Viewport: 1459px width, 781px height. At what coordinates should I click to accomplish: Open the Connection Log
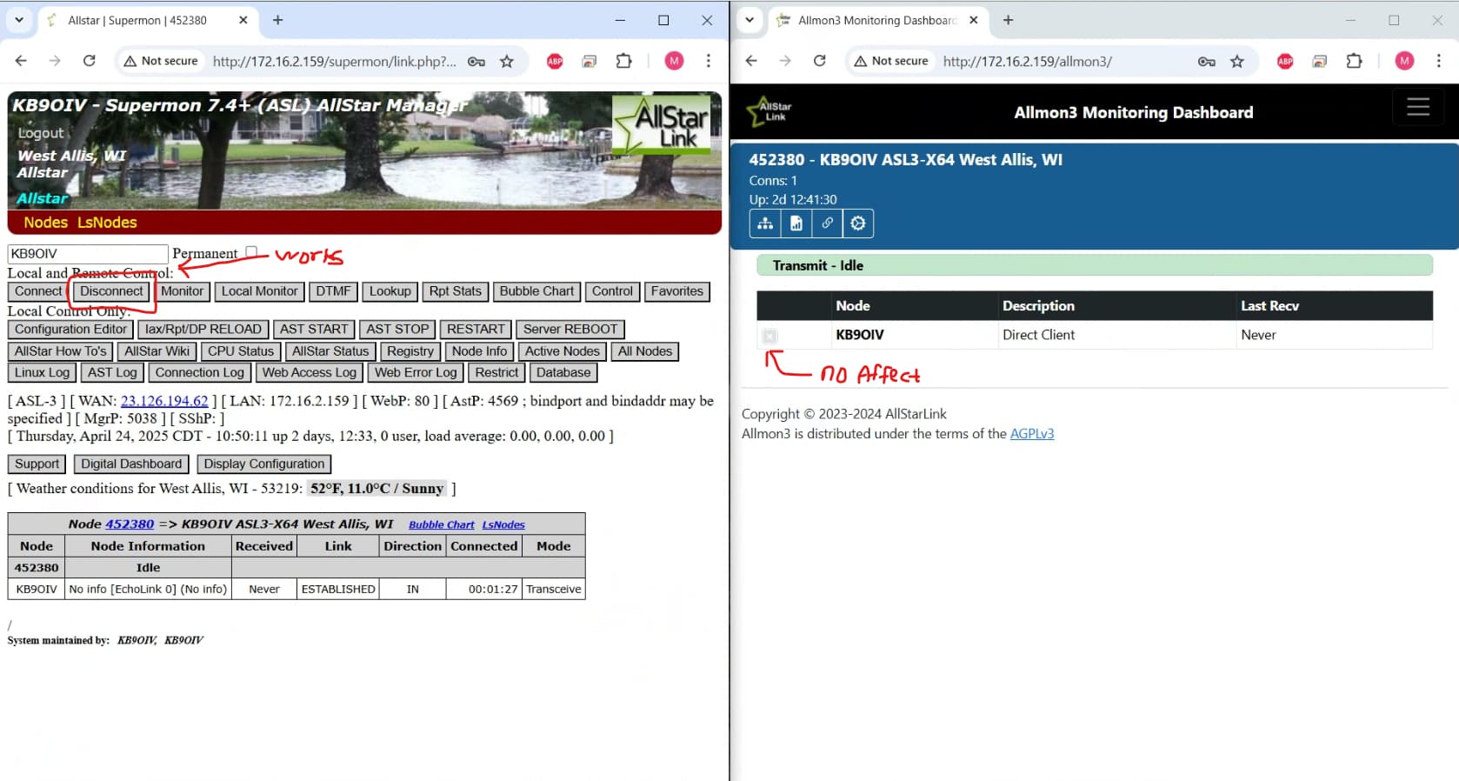[200, 372]
